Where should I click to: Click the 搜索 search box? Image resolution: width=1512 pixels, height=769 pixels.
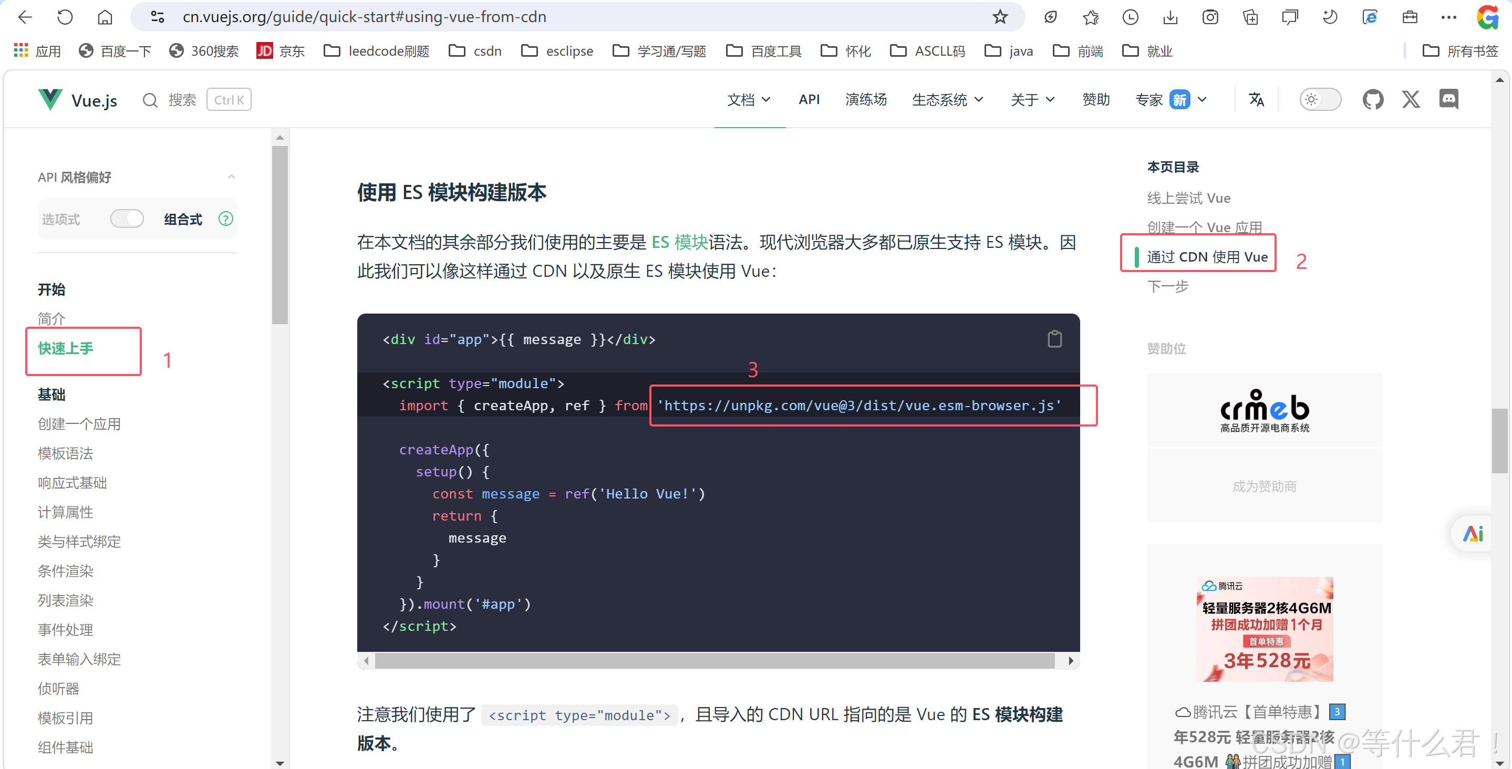(182, 100)
